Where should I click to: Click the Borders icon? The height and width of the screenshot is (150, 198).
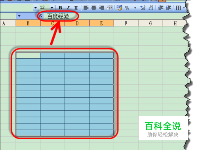(x=178, y=8)
